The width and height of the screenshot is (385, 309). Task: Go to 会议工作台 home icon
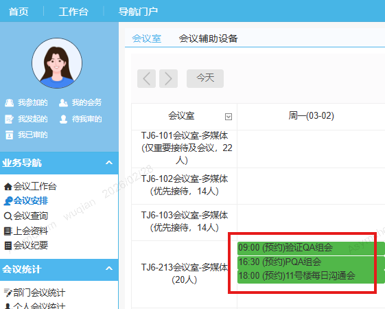8,187
